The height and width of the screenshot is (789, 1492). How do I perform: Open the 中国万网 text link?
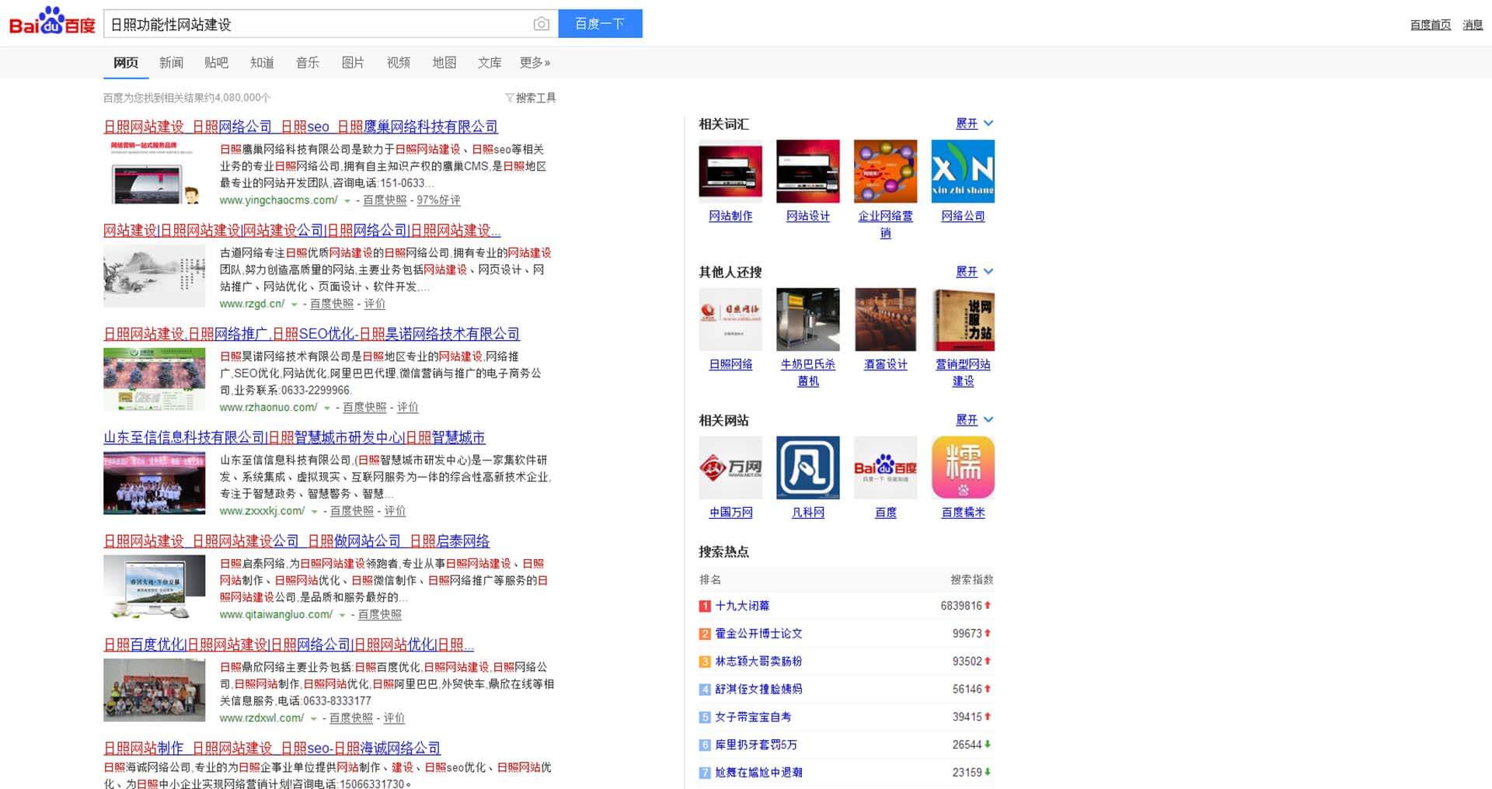pyautogui.click(x=730, y=513)
